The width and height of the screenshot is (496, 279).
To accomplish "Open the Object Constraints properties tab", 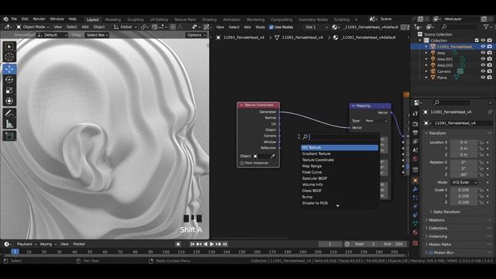I will tap(415, 215).
